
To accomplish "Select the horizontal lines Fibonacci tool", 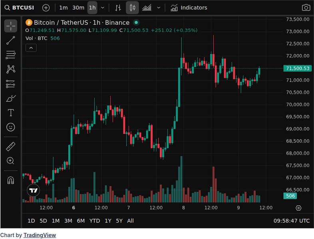I will [11, 55].
